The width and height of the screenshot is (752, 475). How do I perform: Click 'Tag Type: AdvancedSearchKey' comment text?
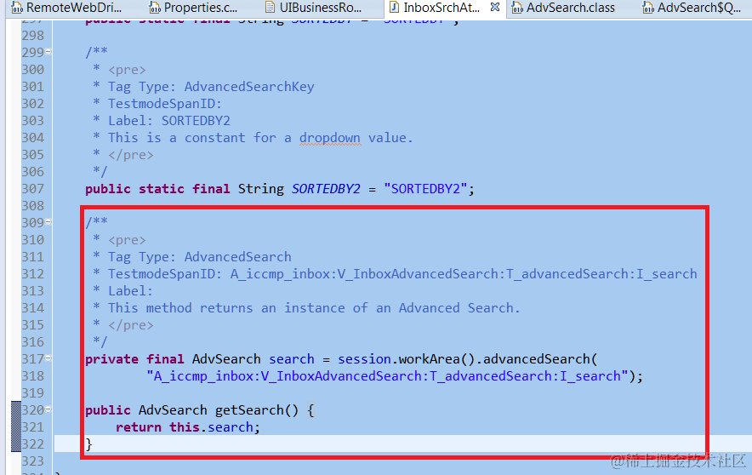[211, 87]
